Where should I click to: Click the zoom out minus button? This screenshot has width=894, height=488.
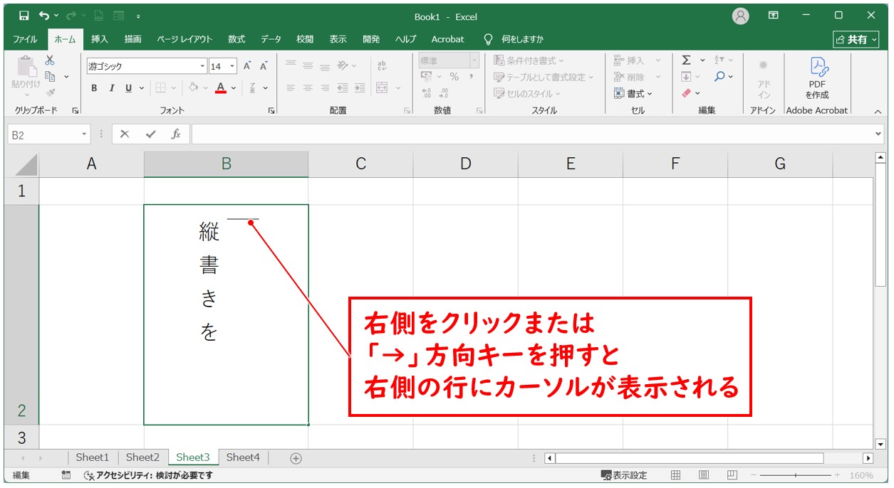[x=754, y=475]
